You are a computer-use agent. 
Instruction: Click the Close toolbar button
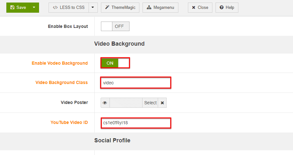[x=200, y=8]
